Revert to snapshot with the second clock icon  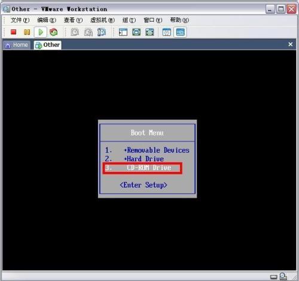[89, 32]
